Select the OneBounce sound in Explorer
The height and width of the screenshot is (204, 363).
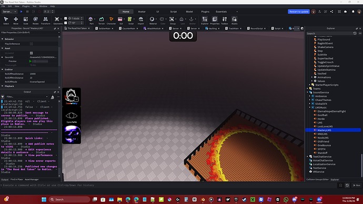(324, 145)
